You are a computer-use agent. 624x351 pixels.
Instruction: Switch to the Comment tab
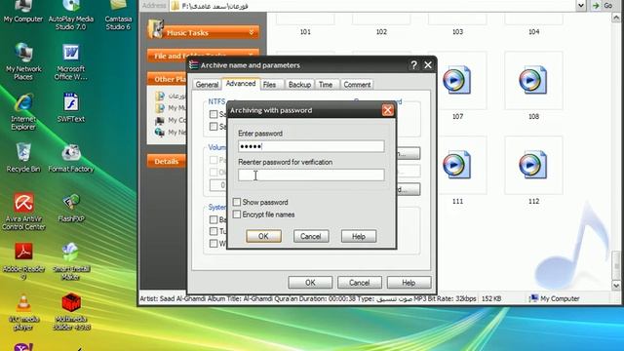coord(357,85)
